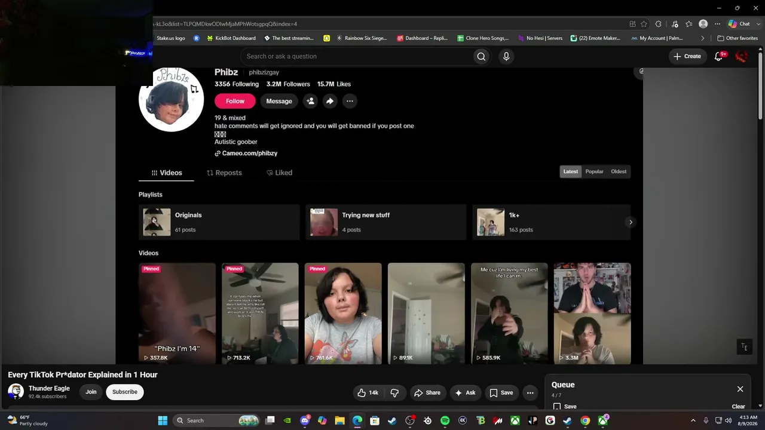Switch to the Liked tab
This screenshot has width=765, height=430.
tap(279, 173)
